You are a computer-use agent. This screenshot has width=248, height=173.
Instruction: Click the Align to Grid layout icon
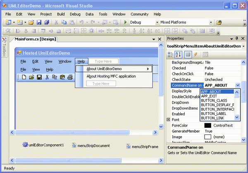click(x=8, y=31)
